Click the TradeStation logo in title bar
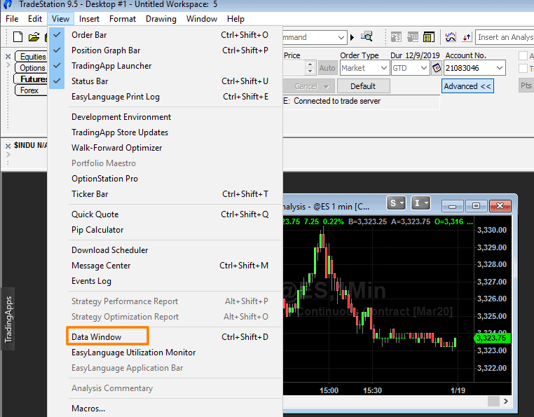The height and width of the screenshot is (417, 534). click(7, 4)
